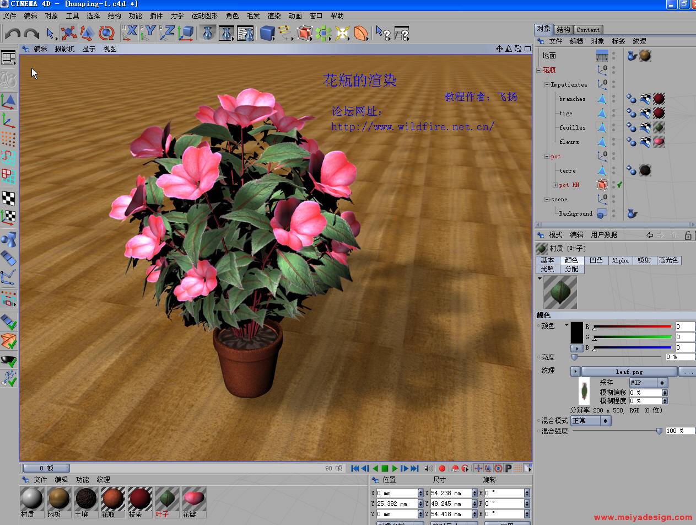The image size is (696, 525).
Task: Open the 混合模式 正常 dropdown
Action: point(591,421)
